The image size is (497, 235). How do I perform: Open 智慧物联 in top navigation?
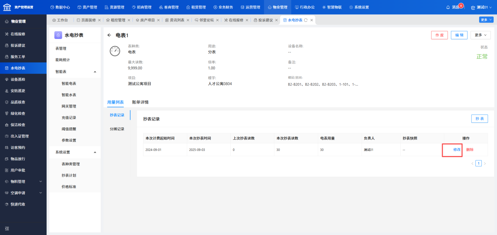pos(332,7)
